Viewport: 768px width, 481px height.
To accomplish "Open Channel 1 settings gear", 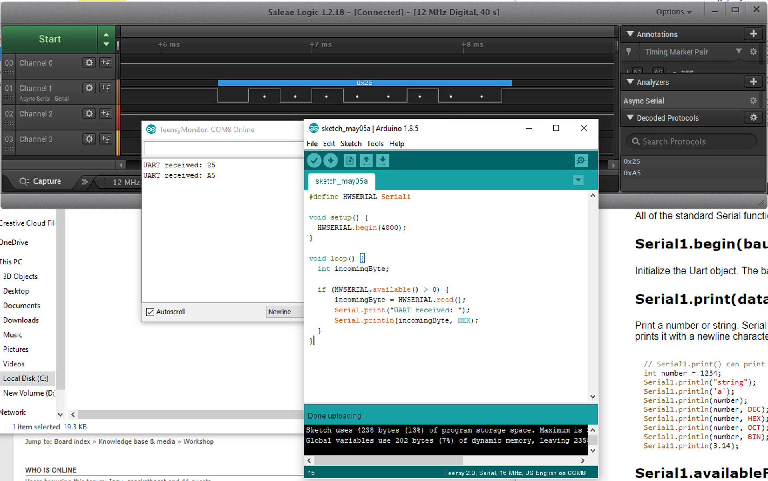I will tap(89, 88).
